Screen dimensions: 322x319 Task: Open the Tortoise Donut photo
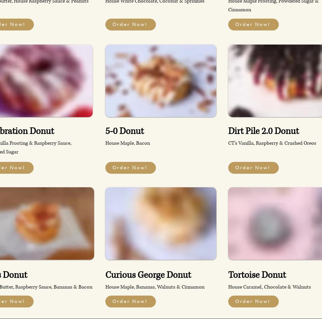275,223
